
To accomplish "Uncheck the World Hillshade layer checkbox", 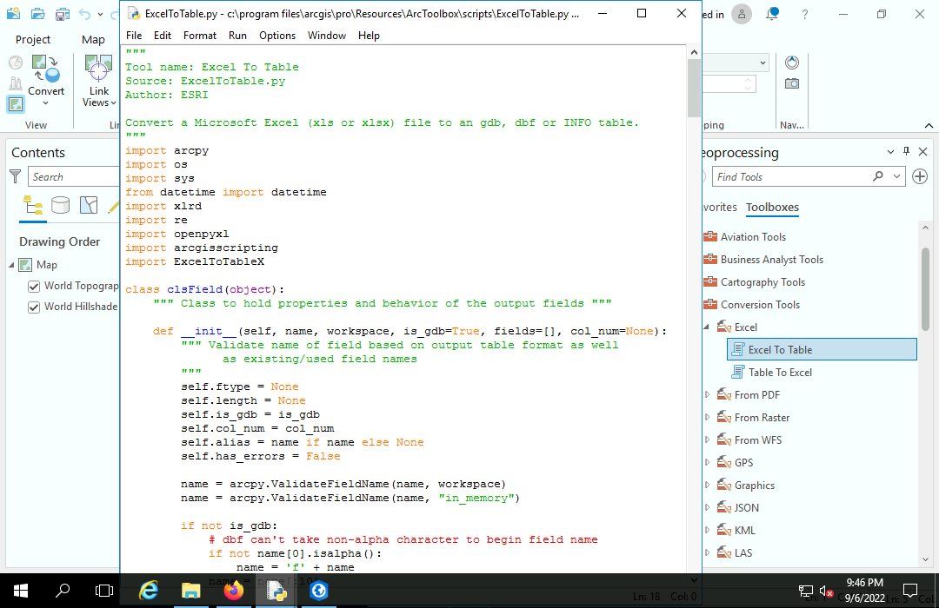I will (34, 307).
